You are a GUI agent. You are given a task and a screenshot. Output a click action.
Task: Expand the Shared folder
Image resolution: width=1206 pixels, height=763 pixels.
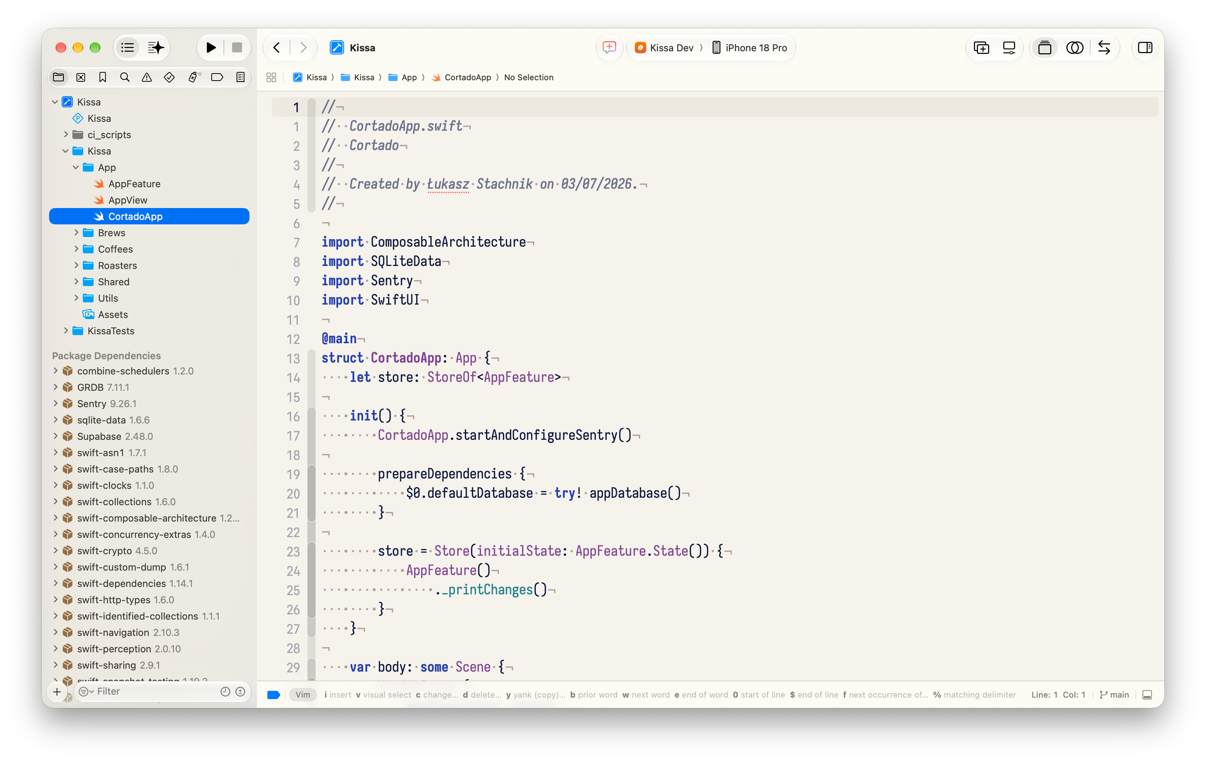tap(76, 282)
